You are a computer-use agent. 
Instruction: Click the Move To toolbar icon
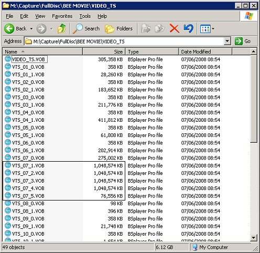tap(145, 28)
